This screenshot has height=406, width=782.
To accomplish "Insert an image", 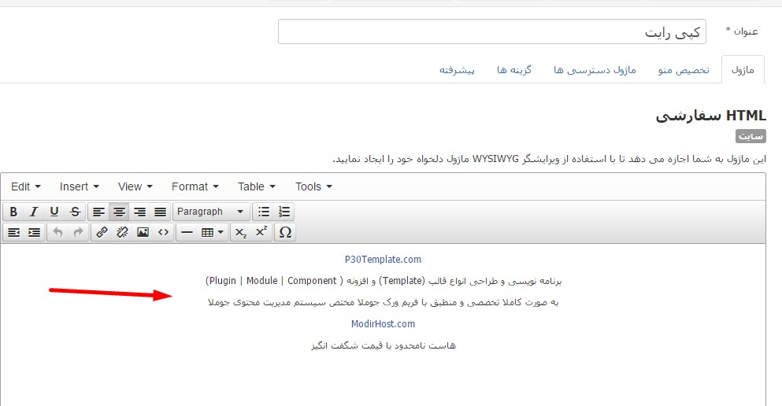I will (x=143, y=232).
